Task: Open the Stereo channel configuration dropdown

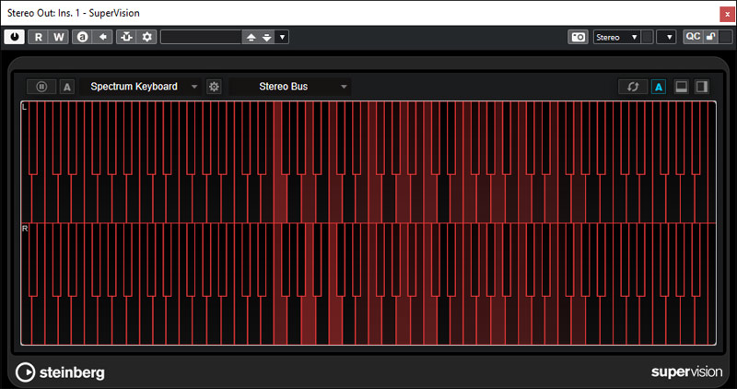Action: [617, 37]
